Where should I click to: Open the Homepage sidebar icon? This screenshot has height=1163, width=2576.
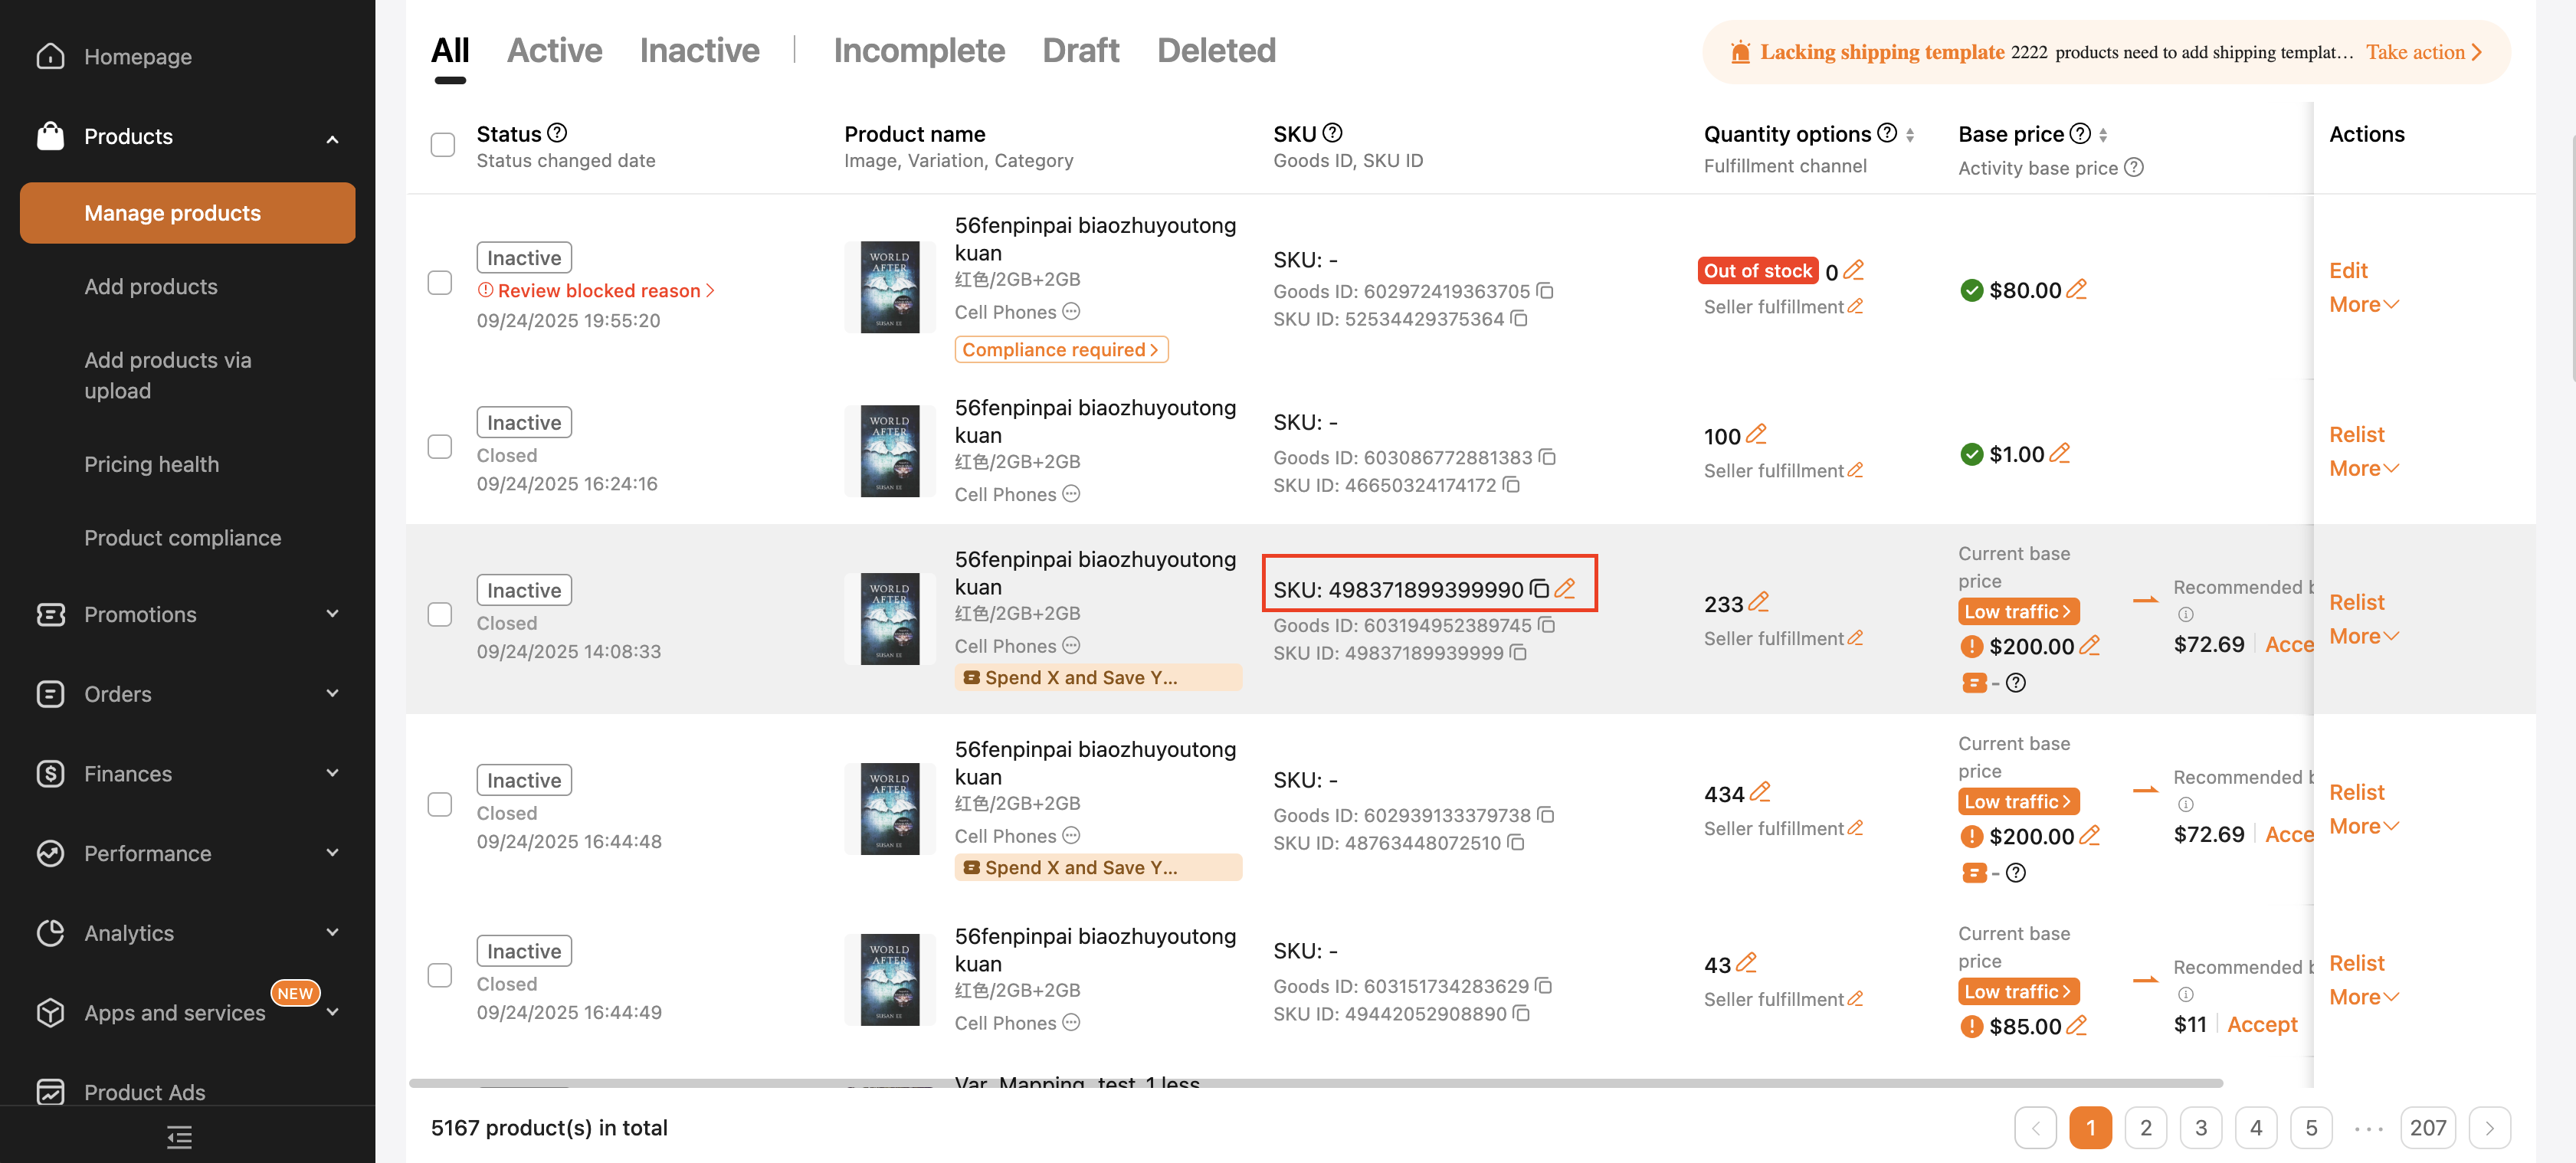click(x=50, y=57)
